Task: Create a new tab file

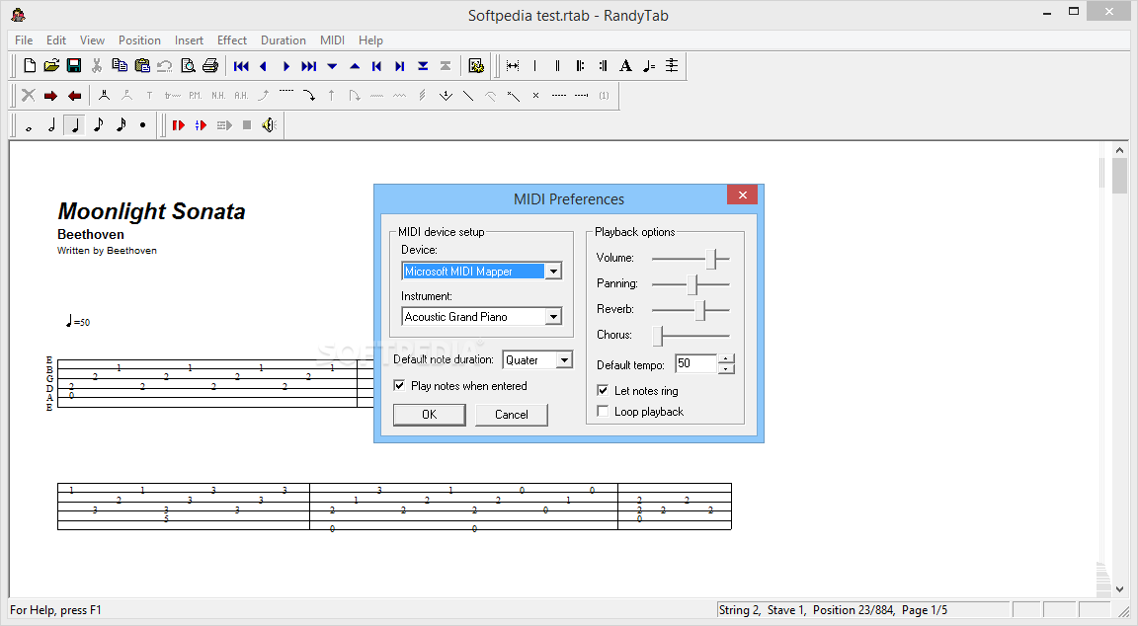Action: coord(29,66)
